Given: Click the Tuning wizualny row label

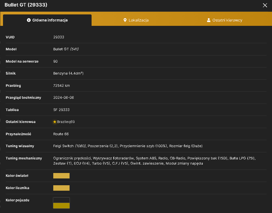Looking at the screenshot, I should [x=20, y=146].
